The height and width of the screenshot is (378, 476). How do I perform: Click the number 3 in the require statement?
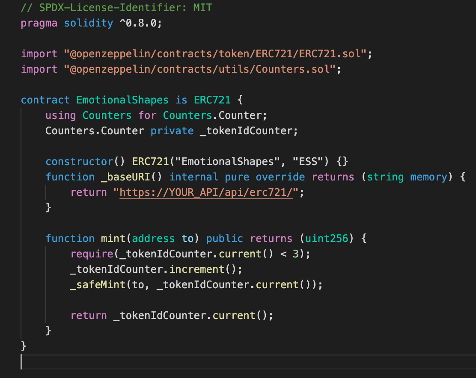tap(295, 254)
